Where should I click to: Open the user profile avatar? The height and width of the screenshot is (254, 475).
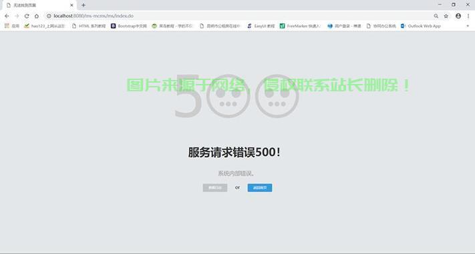click(x=458, y=16)
